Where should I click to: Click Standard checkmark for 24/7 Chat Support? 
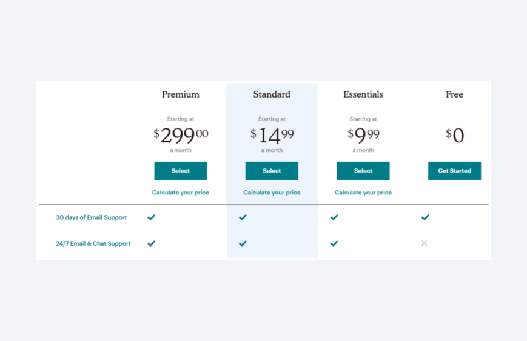coord(243,243)
